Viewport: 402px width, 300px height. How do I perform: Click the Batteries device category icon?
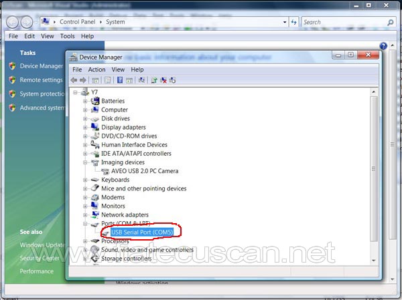95,101
